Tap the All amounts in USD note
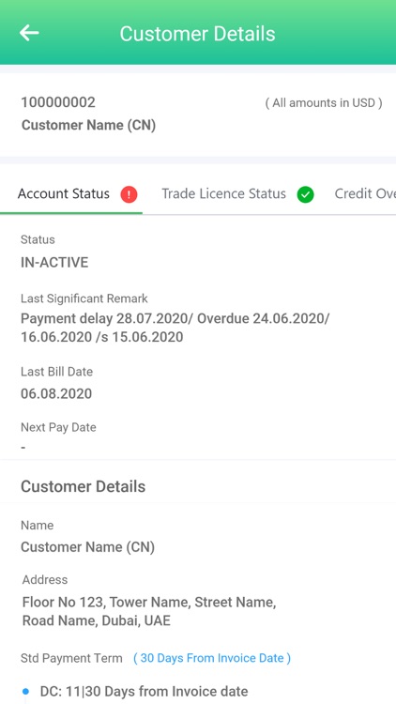 click(324, 103)
